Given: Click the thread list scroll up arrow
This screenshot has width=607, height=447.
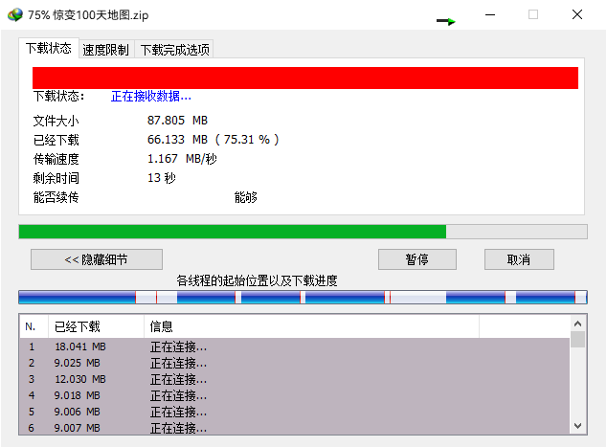Looking at the screenshot, I should click(x=577, y=324).
